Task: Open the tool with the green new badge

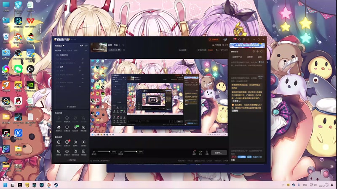Action: click(75, 127)
